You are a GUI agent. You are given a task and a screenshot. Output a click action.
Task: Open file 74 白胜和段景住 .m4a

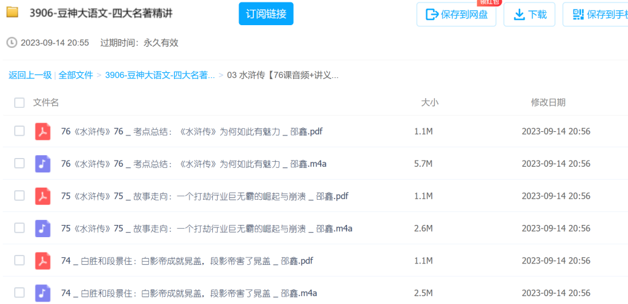(x=189, y=293)
